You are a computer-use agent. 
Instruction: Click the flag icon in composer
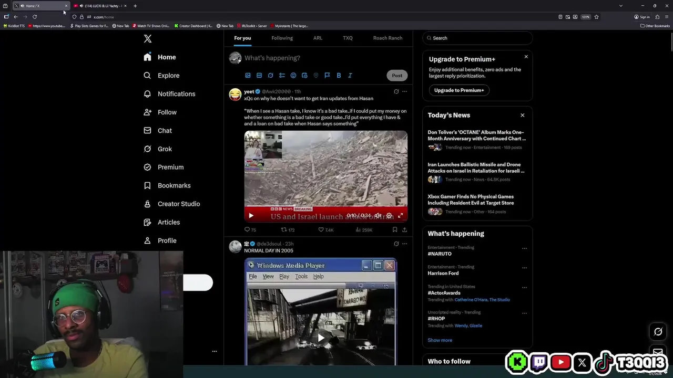pos(327,76)
